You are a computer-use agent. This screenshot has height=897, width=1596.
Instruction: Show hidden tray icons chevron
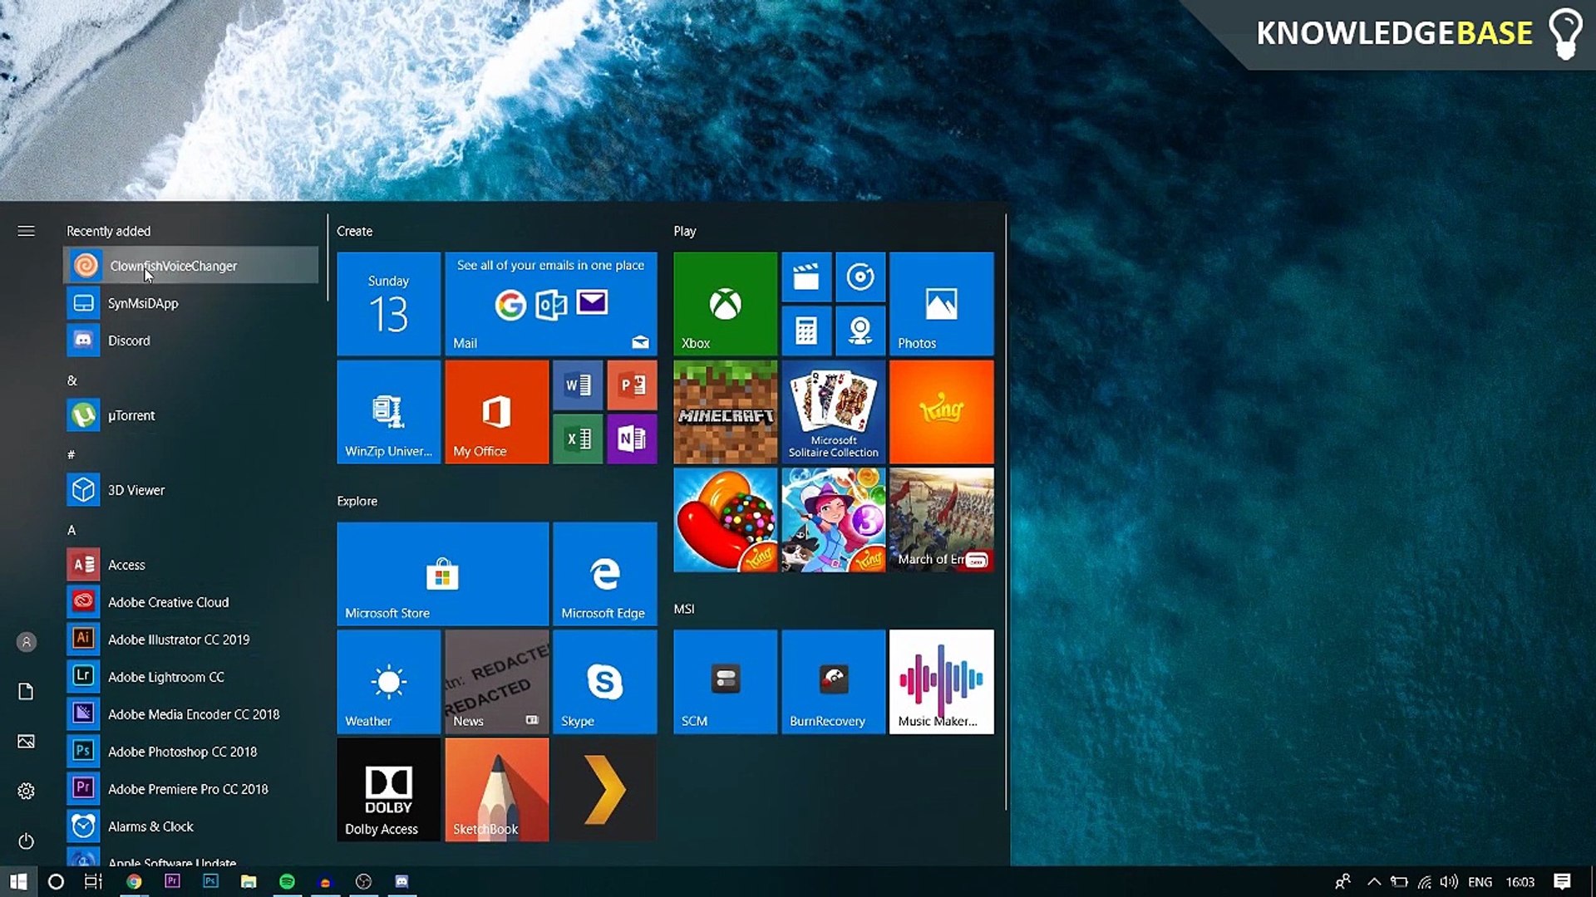click(1373, 882)
